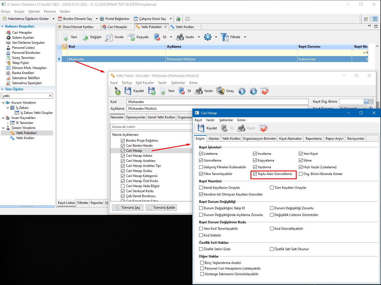Click Kaydet save icon in Cari Hesap window
Image resolution: width=381 pixels, height=285 pixels.
201,128
